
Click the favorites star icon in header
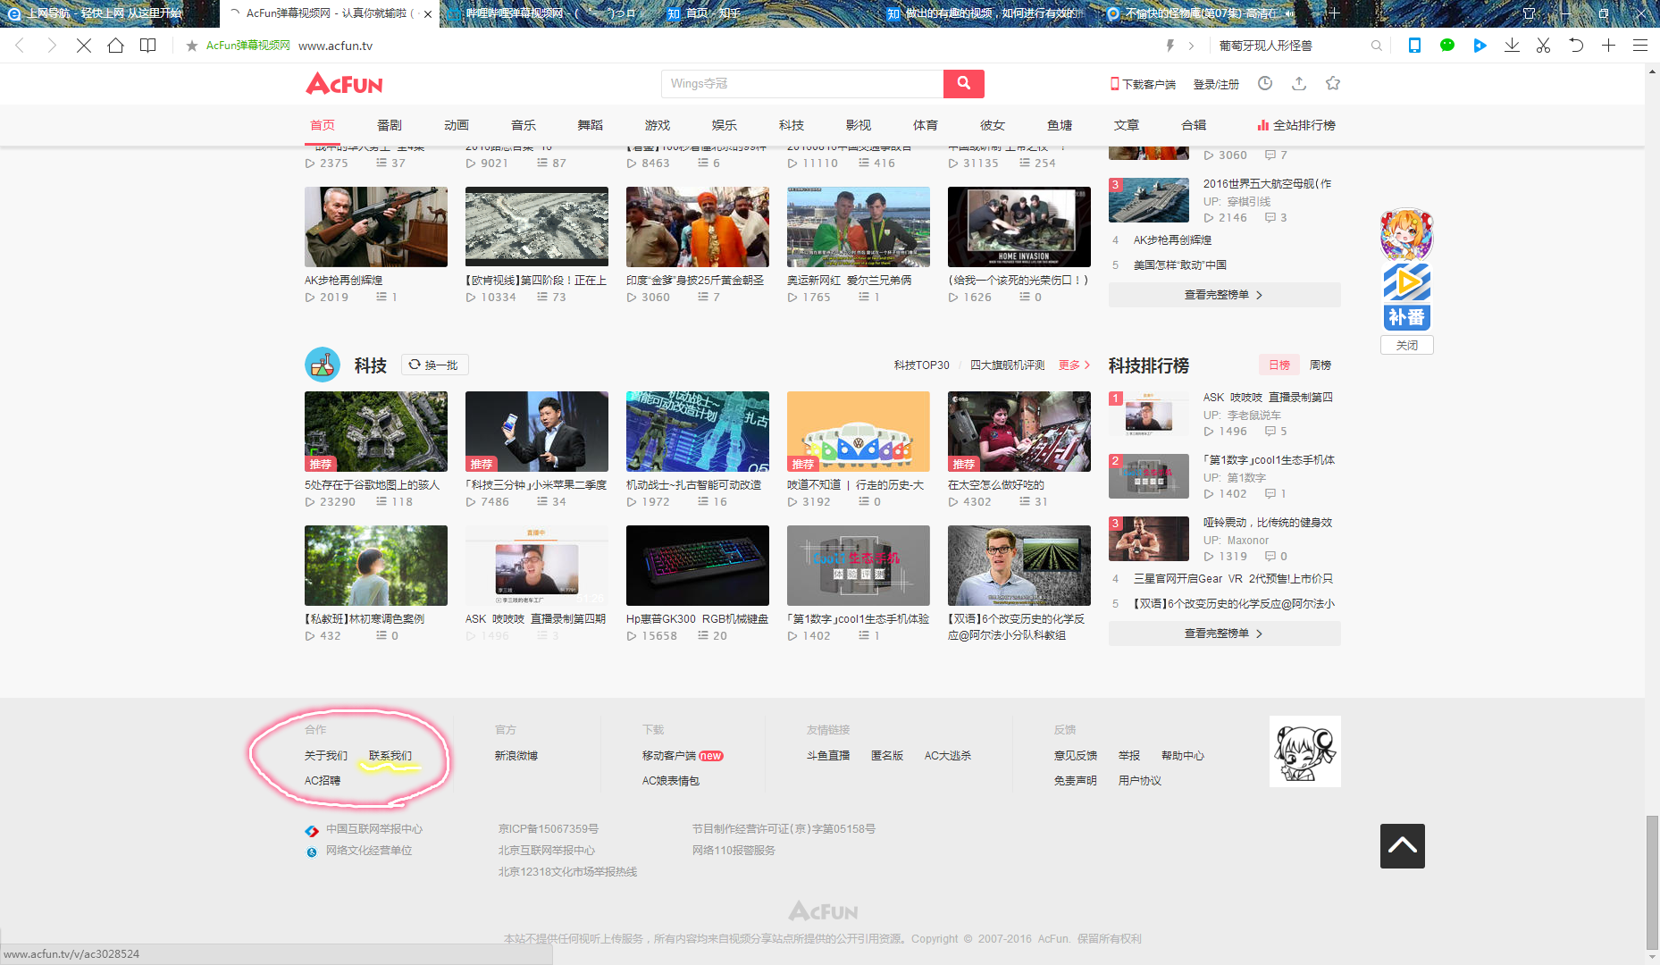pos(1333,83)
